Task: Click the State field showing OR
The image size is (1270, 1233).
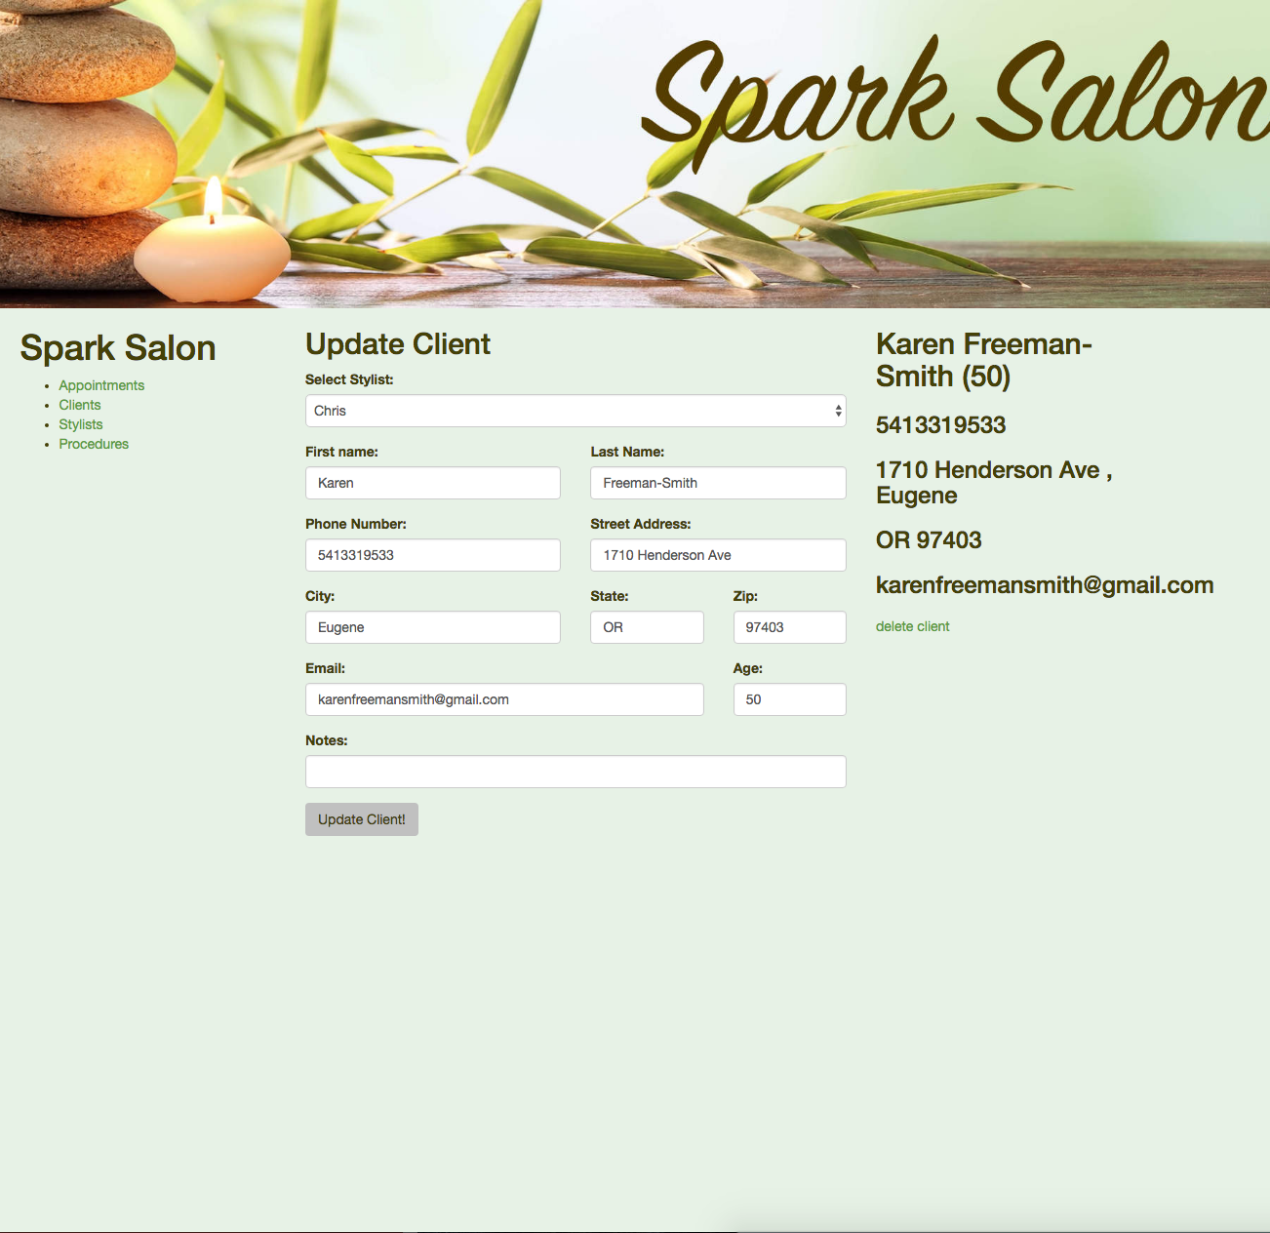Action: [x=647, y=627]
